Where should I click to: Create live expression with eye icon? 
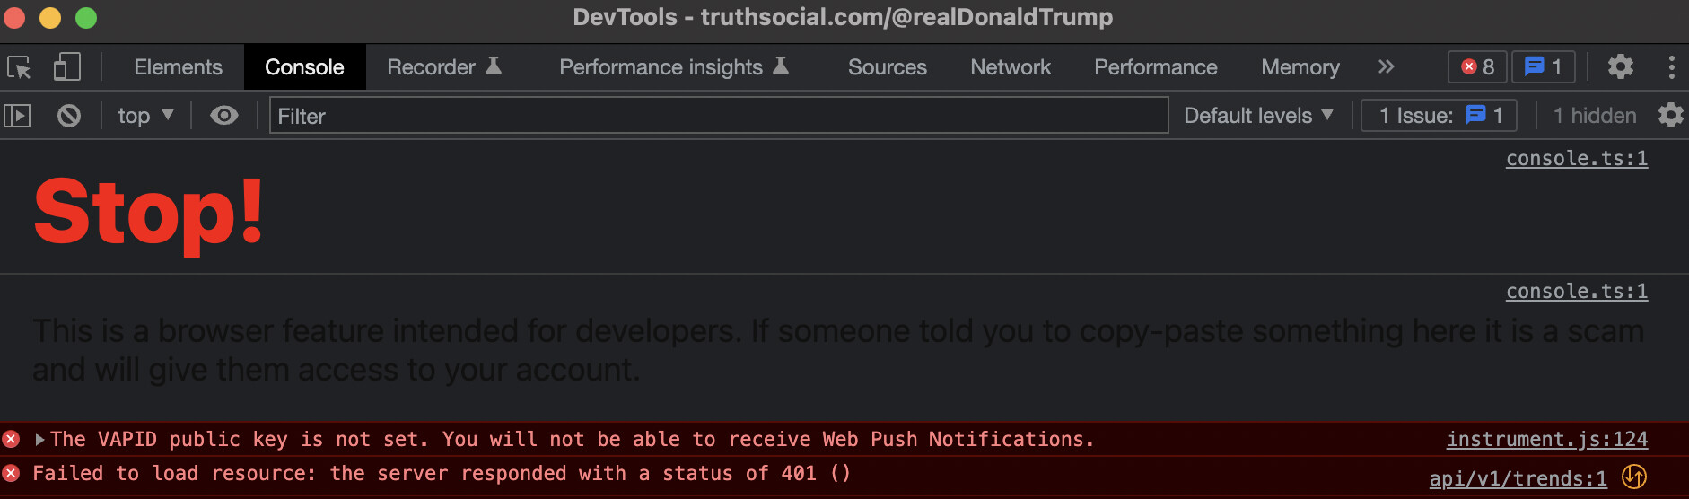223,116
